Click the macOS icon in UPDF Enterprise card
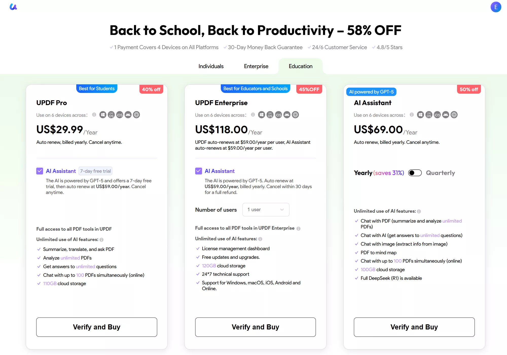507x355 pixels. pos(270,115)
